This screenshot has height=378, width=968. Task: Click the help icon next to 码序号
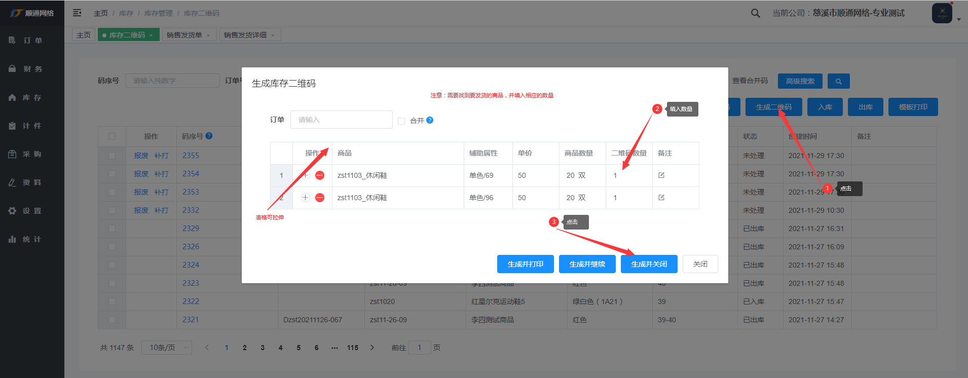coord(209,136)
